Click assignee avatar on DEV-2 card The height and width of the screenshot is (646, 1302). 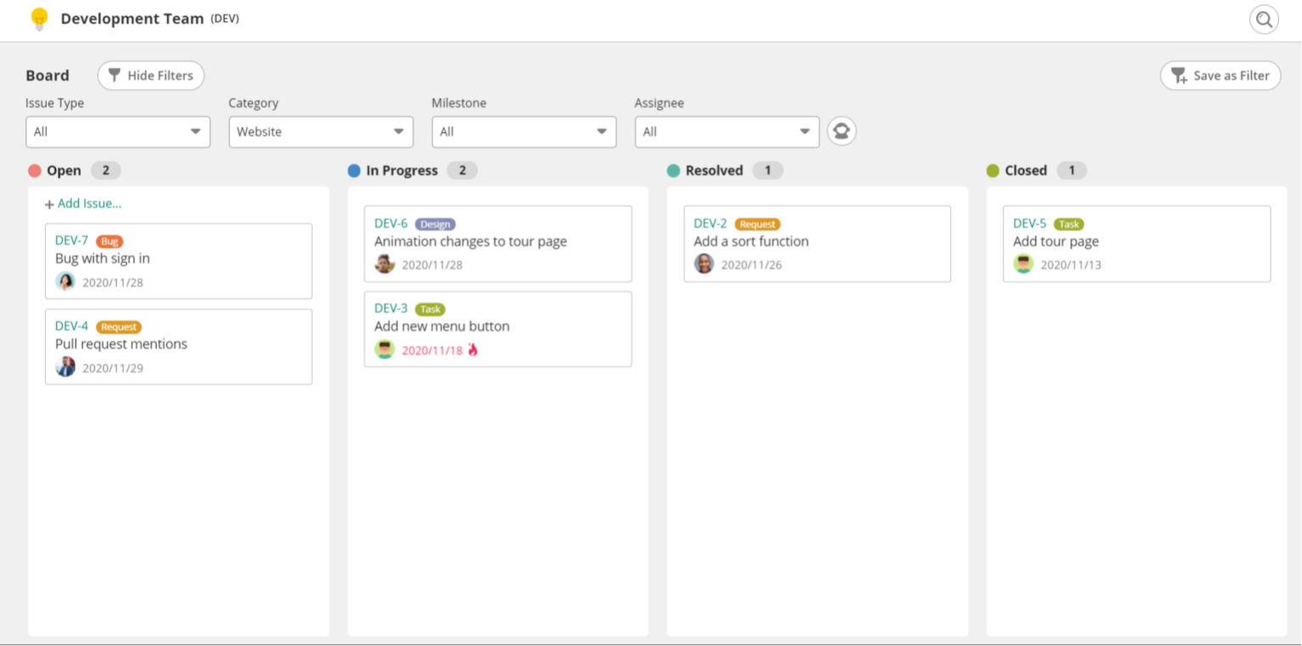pyautogui.click(x=704, y=264)
